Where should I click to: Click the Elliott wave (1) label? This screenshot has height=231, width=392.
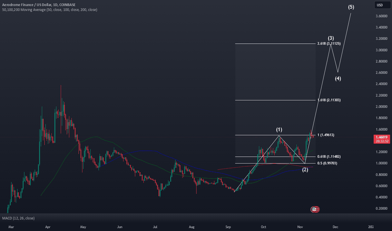(279, 130)
